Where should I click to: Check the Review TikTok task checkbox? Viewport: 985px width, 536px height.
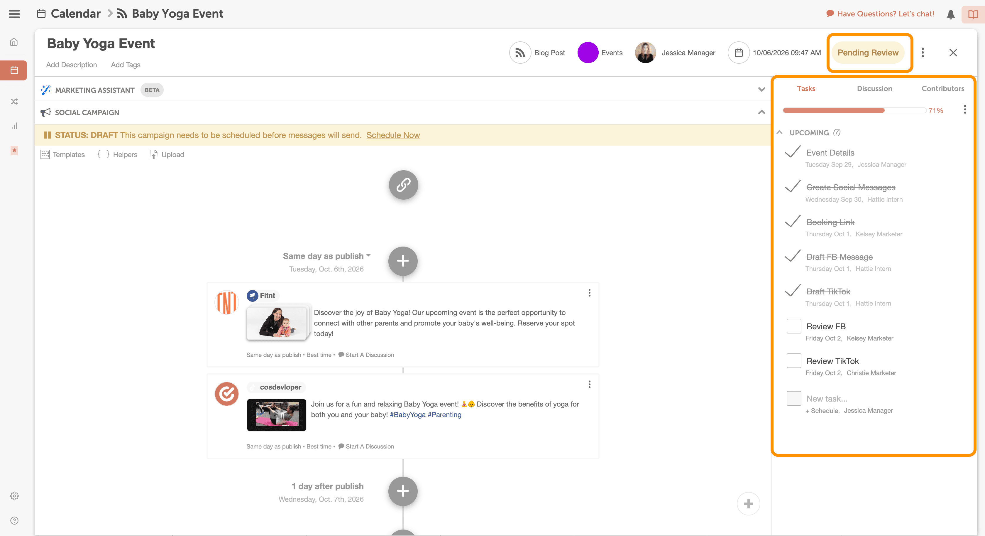[x=793, y=361]
